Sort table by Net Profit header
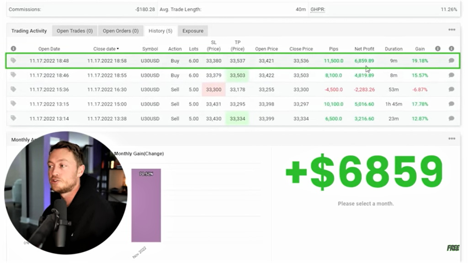 [x=364, y=49]
